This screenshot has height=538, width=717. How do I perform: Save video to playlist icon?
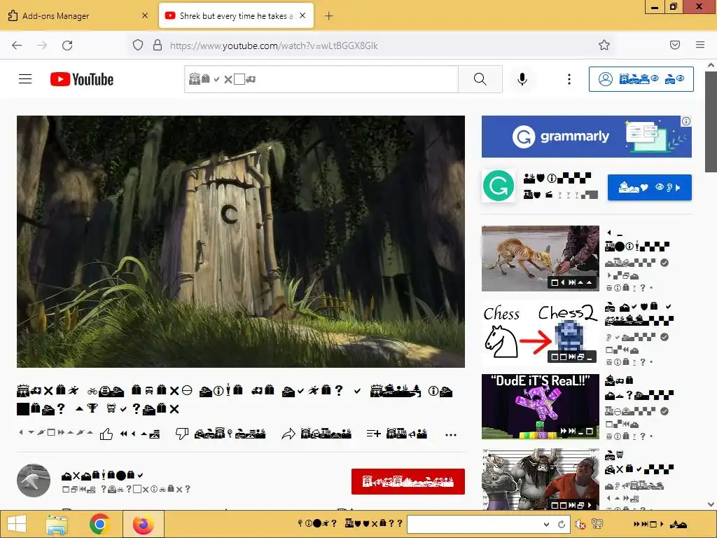tap(374, 434)
